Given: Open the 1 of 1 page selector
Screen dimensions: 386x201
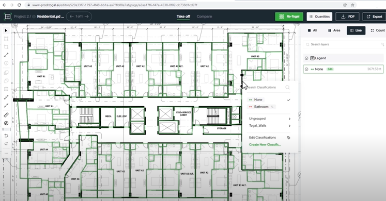Looking at the screenshot, I should click(x=79, y=16).
